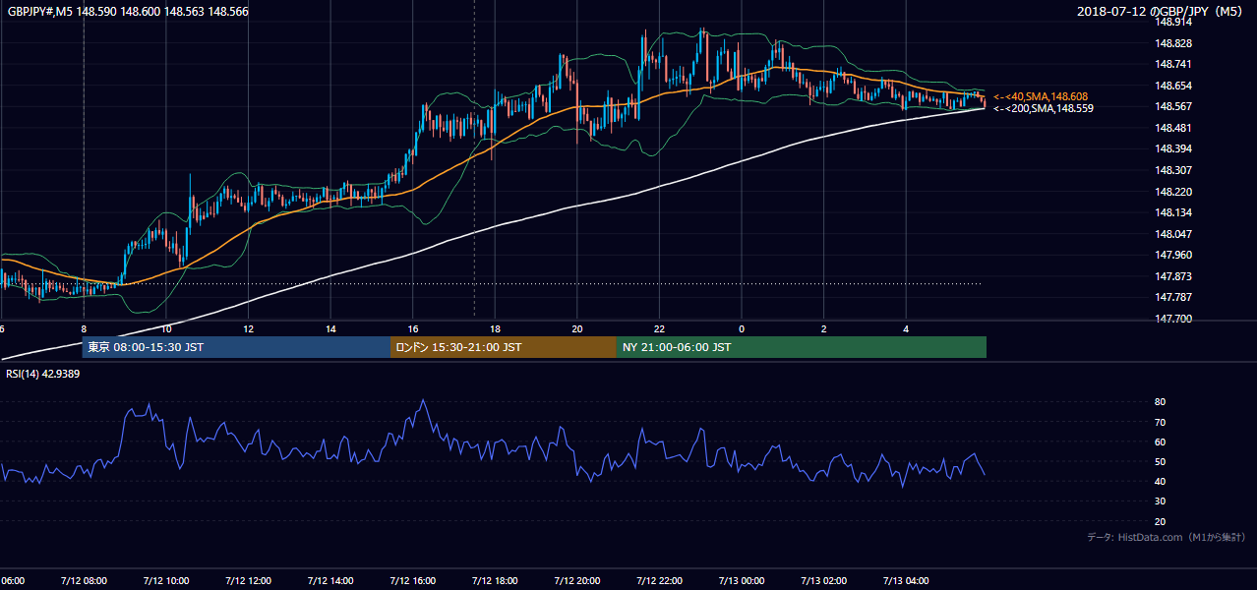Click the RSI 40 level label

[x=1160, y=481]
